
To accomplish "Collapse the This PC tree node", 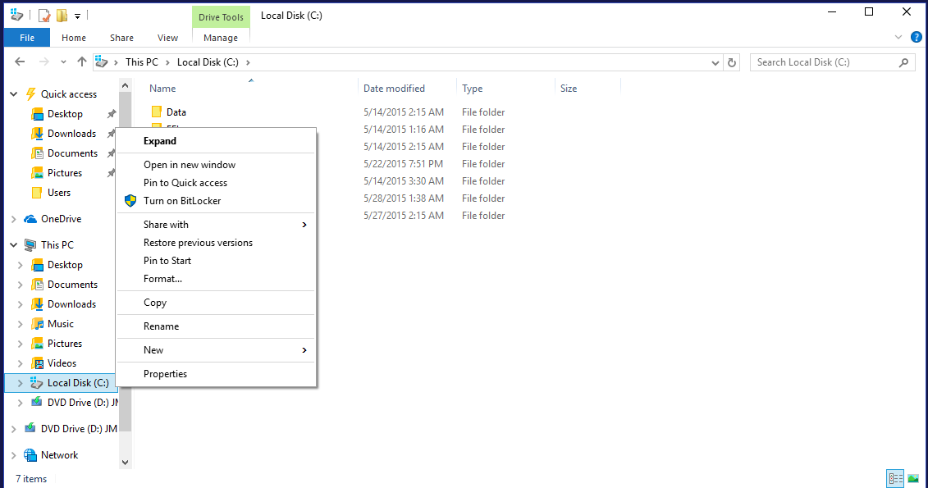I will point(14,245).
